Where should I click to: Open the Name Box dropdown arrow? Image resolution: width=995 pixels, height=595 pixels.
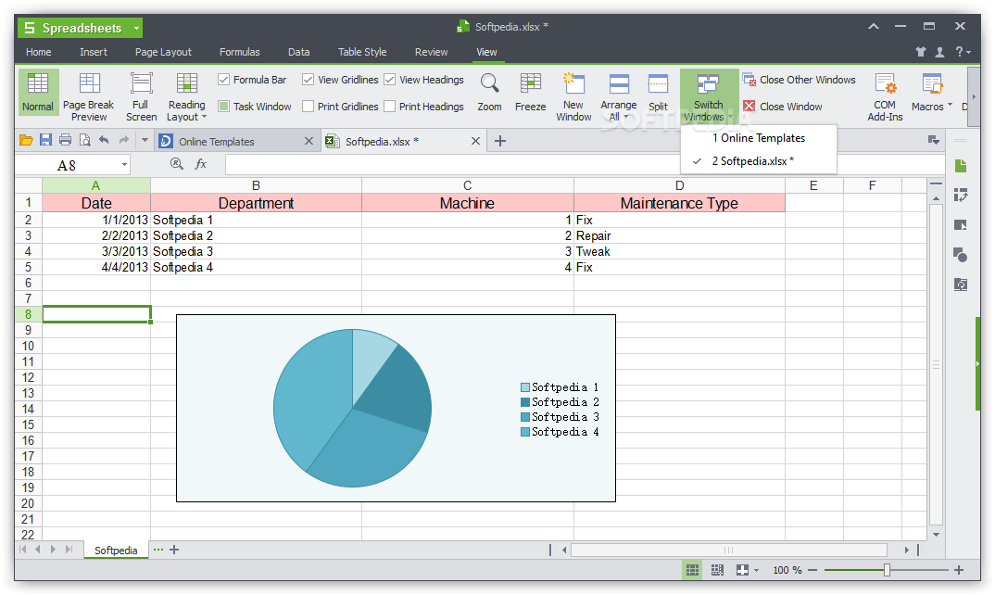coord(124,164)
